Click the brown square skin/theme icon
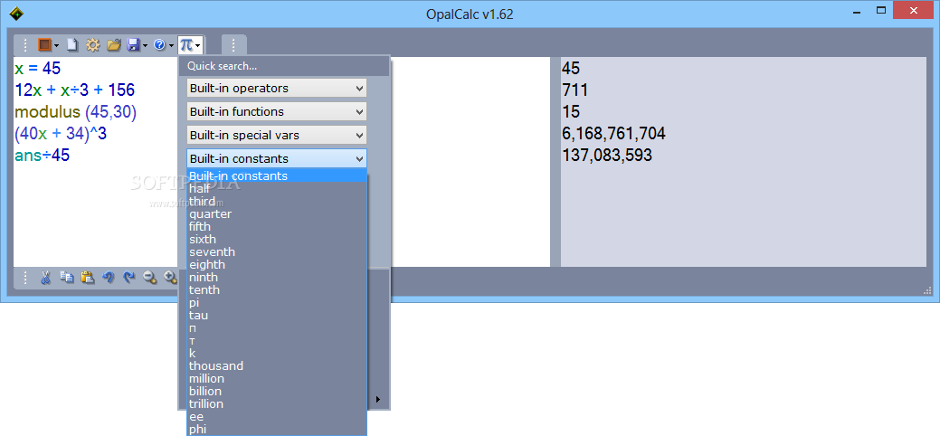The height and width of the screenshot is (436, 940). 44,44
